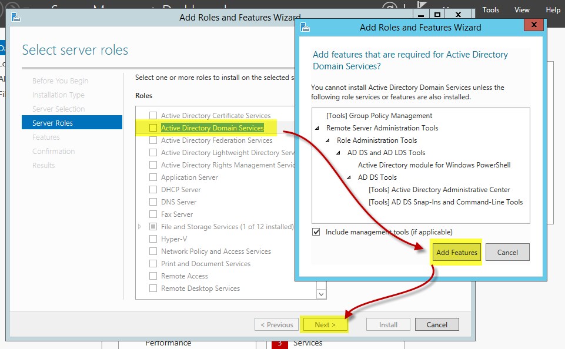This screenshot has height=349, width=565.
Task: Check the Fax Server role
Action: 153,214
